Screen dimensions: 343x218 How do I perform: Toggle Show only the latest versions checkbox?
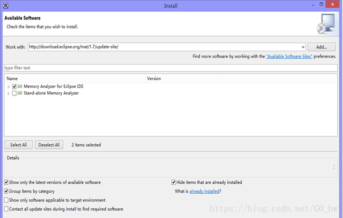pos(6,182)
